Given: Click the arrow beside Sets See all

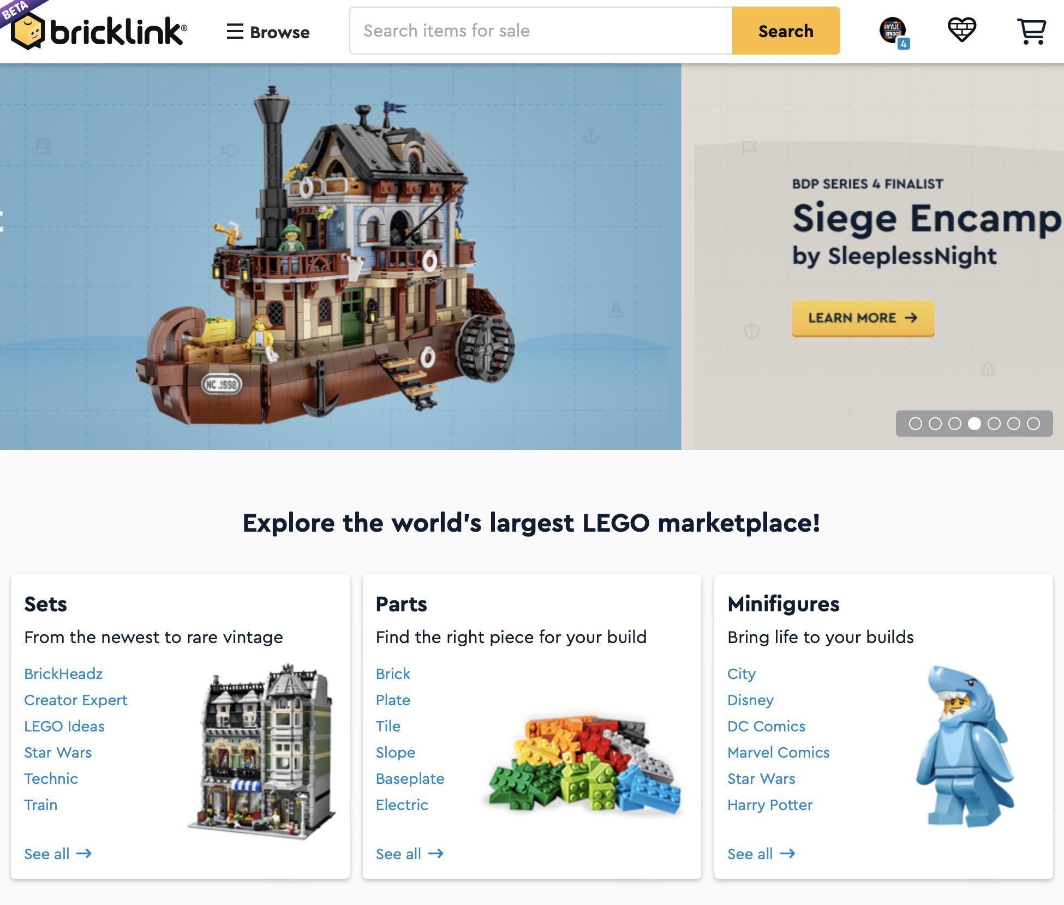Looking at the screenshot, I should 83,853.
